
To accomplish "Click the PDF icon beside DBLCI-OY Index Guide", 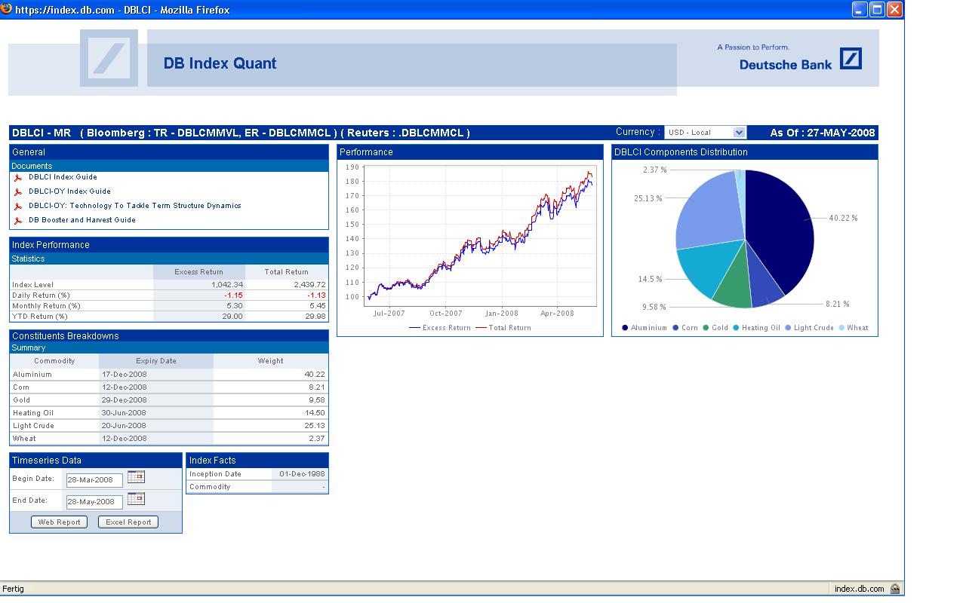I will click(17, 192).
